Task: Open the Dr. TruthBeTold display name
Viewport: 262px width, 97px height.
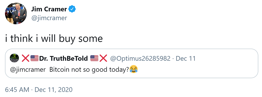Action: pos(63,58)
